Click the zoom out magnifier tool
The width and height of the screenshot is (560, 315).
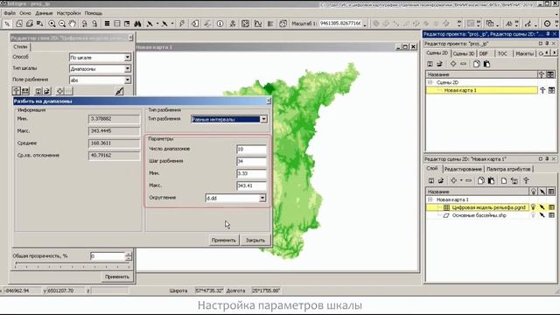coord(62,24)
